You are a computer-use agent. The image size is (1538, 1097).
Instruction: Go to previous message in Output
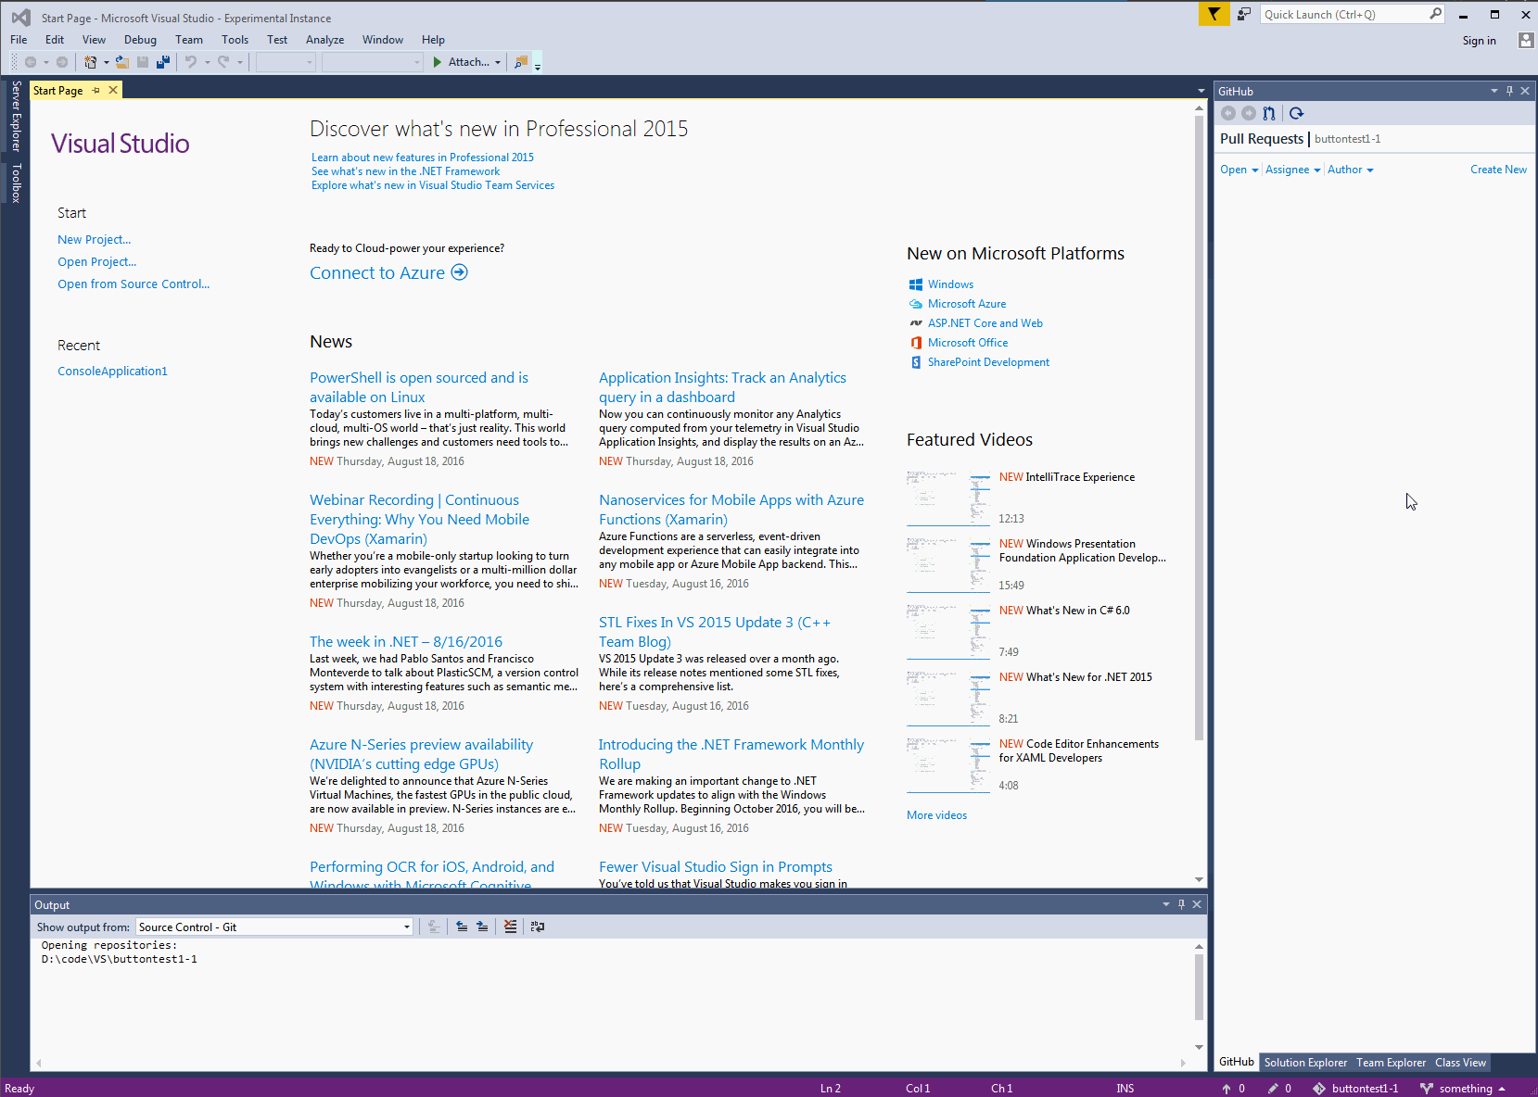462,927
